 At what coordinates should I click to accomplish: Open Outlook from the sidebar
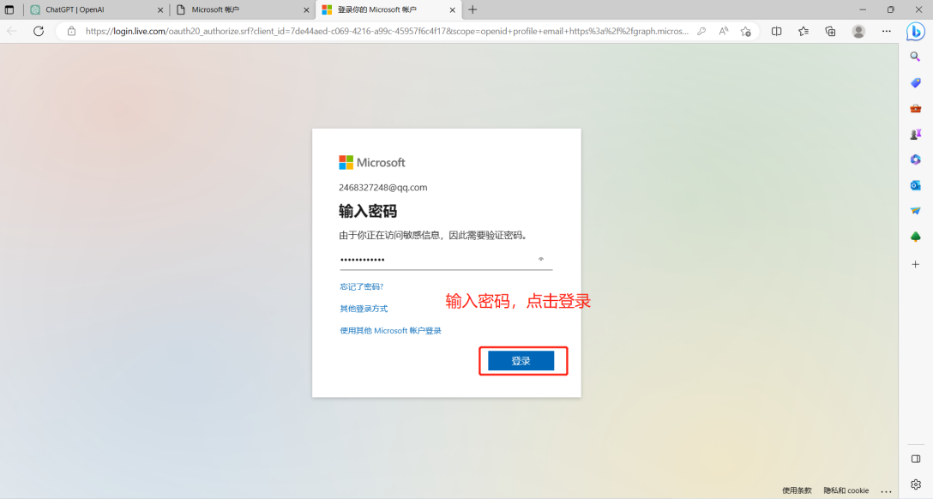pos(915,185)
